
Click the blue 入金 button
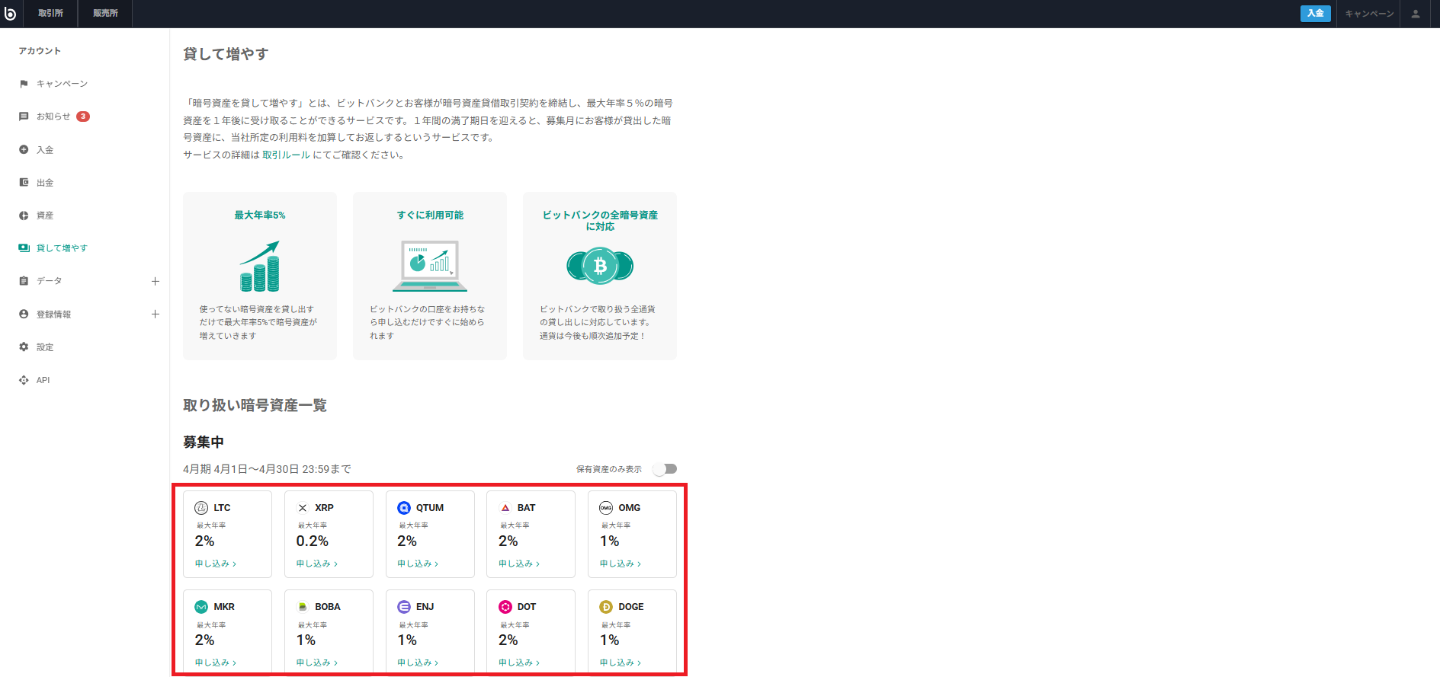click(1316, 14)
